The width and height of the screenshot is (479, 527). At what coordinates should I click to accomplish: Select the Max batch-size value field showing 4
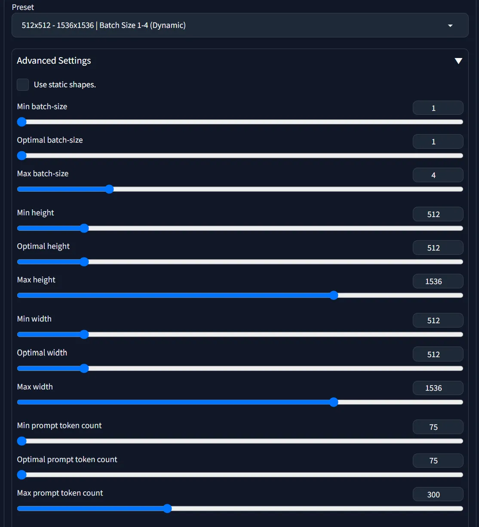coord(438,175)
